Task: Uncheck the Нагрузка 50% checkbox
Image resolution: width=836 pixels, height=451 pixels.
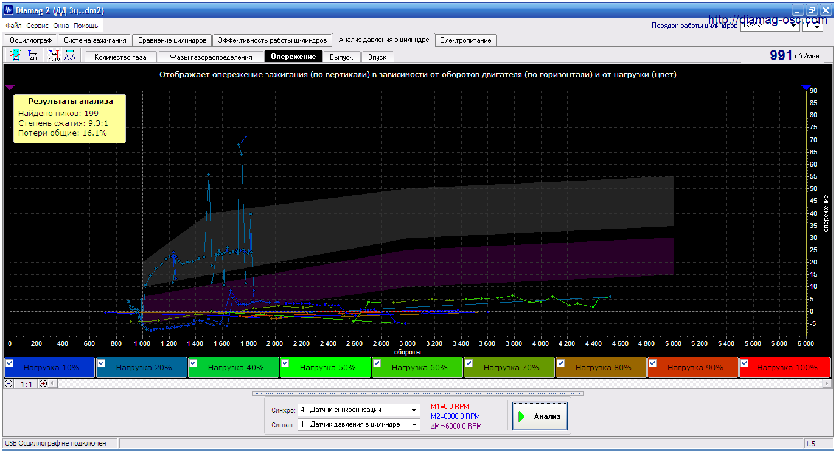Action: click(285, 363)
